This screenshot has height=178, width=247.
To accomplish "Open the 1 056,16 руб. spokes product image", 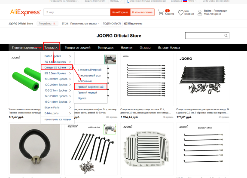I will (147, 80).
